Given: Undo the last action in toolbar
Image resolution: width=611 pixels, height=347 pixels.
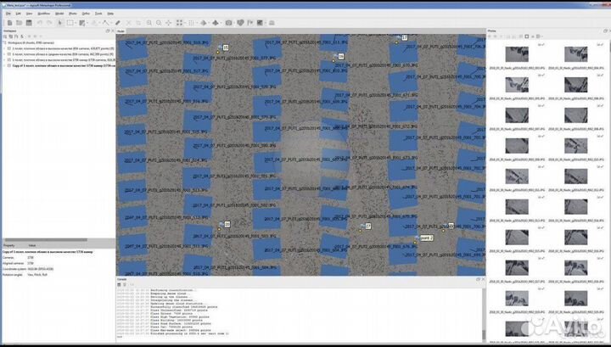Looking at the screenshot, I should click(x=39, y=23).
